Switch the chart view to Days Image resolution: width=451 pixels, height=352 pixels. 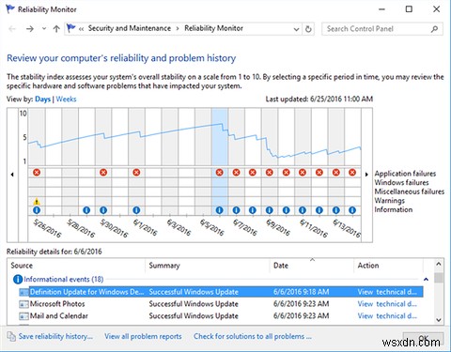[42, 99]
